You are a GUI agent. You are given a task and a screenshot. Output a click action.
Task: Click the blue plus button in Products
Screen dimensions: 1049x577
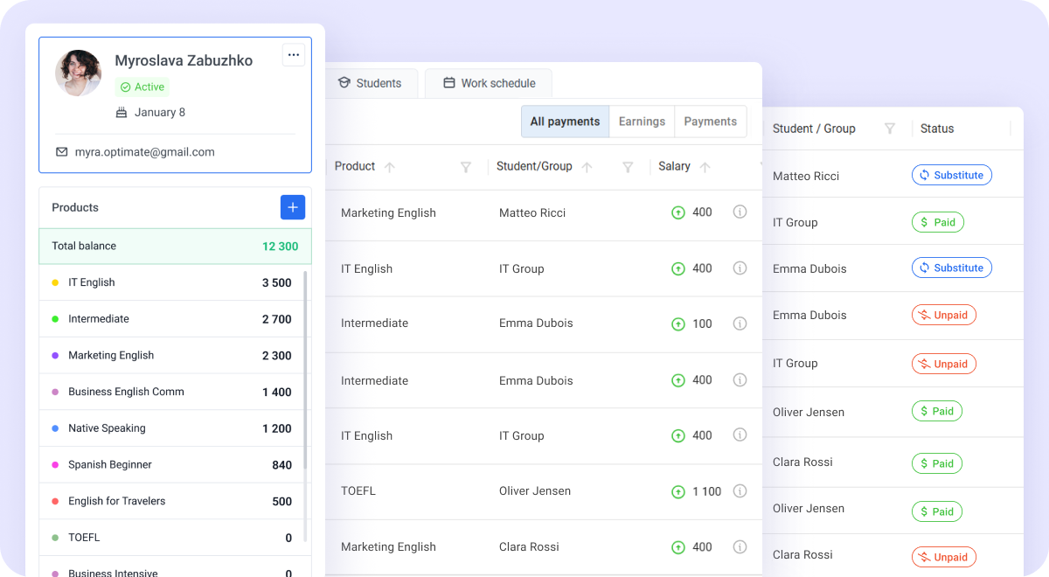293,207
